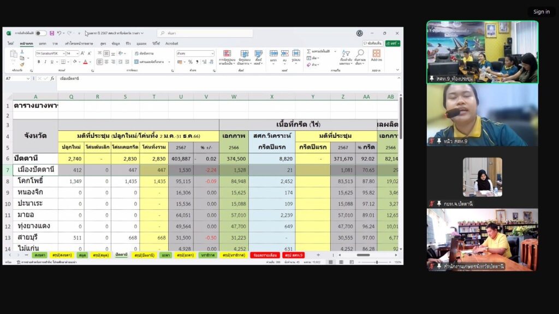Open the Acrobat ribbon tab
This screenshot has width=559, height=314.
[x=171, y=43]
